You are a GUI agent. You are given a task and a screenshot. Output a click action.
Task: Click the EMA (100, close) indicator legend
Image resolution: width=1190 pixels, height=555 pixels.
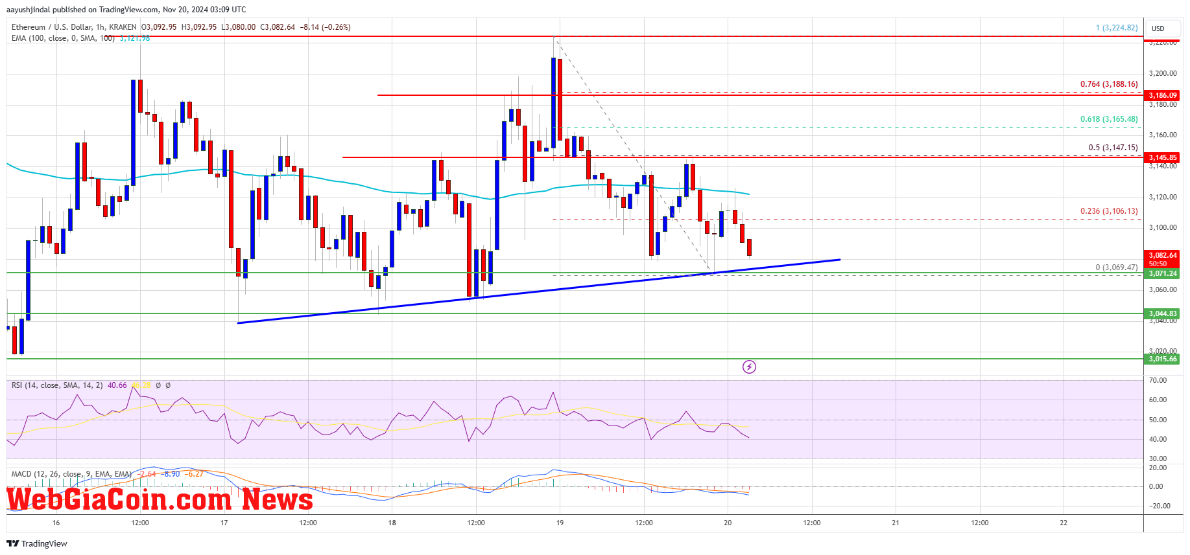point(63,38)
